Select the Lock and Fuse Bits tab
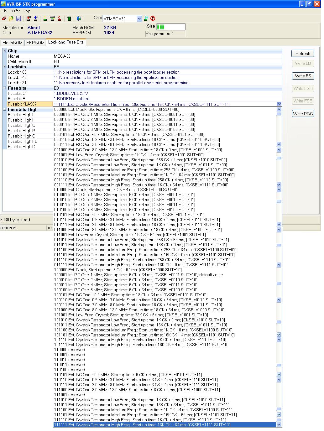This screenshot has height=431, width=324. [x=66, y=42]
